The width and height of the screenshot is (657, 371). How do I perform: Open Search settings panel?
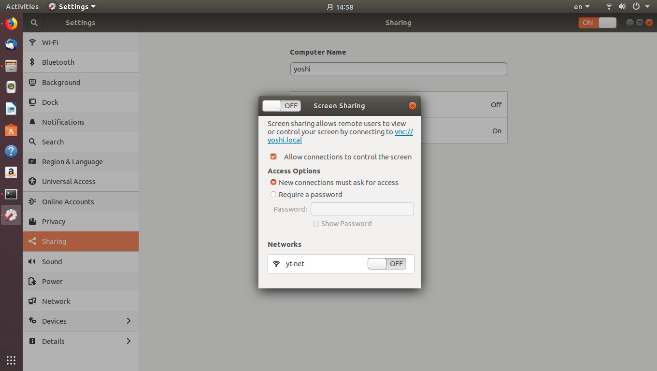(81, 142)
